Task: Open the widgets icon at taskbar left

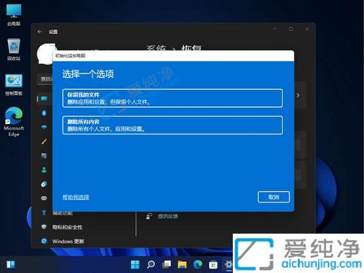Action: tap(10, 264)
